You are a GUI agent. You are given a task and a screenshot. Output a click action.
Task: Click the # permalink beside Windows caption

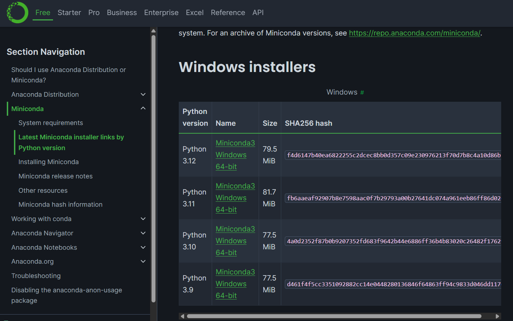(x=362, y=93)
